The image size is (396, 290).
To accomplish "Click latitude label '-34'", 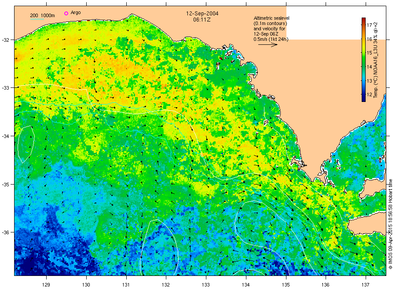I will (x=5, y=136).
